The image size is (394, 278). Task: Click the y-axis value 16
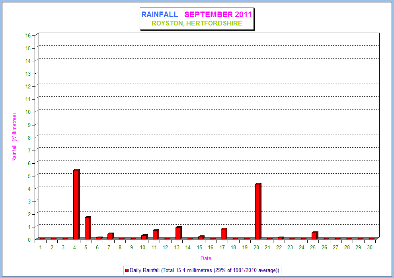pos(28,35)
